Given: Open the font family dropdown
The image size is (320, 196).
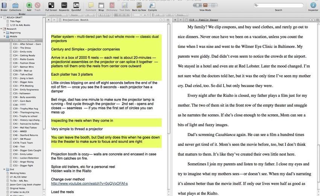Looking at the screenshot, I should [58, 15].
